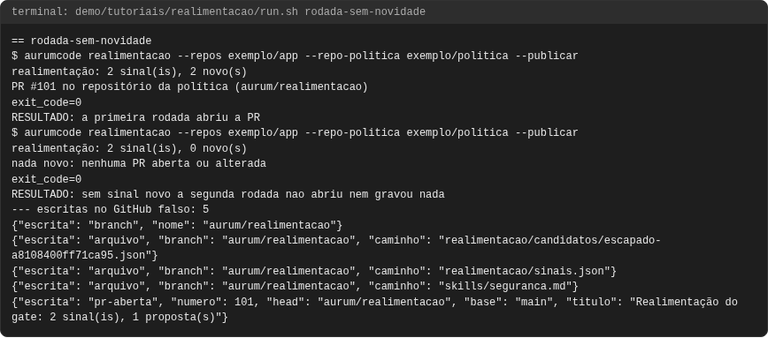Click the '--- escritas no GitHub falso: 5' line
This screenshot has height=338, width=768.
tap(111, 209)
